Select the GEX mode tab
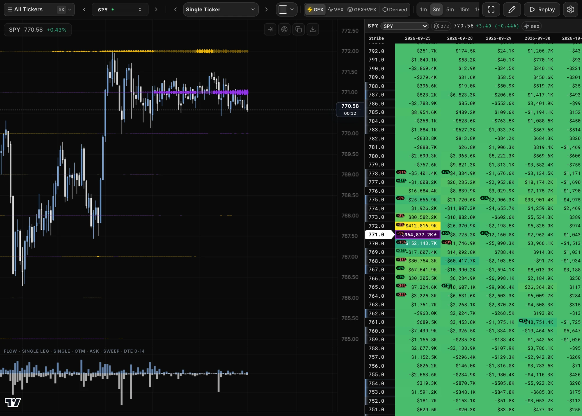The image size is (582, 416). pos(315,10)
